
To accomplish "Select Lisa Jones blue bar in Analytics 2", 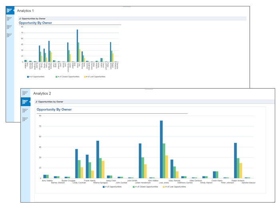I will 161,149.
